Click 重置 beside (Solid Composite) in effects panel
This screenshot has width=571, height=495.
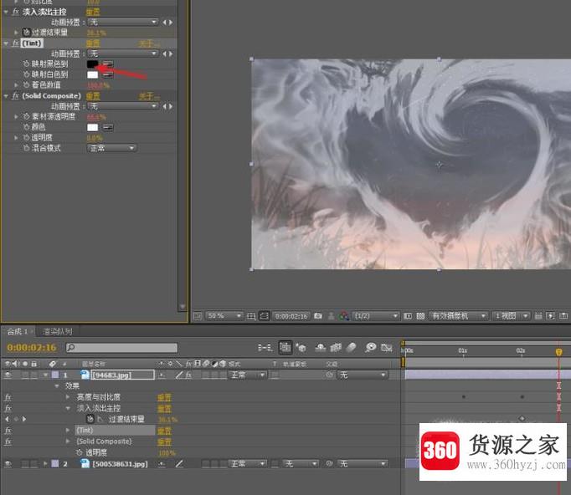(x=93, y=96)
